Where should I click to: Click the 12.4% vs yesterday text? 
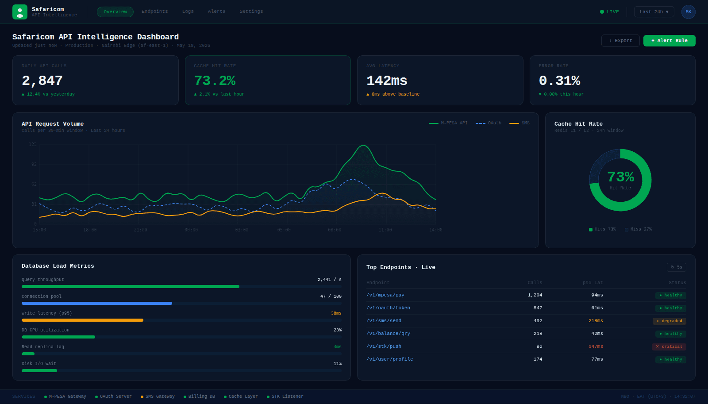click(x=48, y=94)
